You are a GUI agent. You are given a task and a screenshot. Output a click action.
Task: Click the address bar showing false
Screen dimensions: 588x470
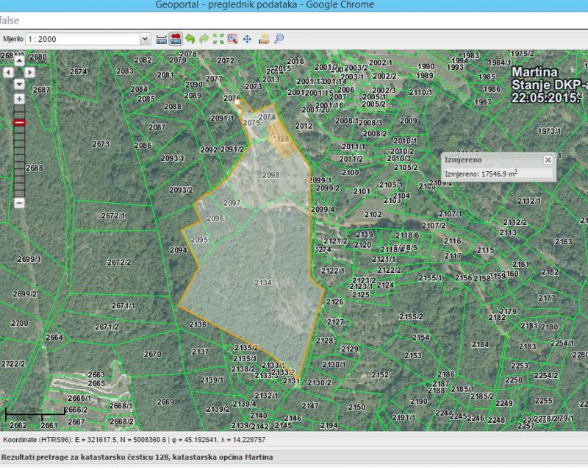coord(294,21)
